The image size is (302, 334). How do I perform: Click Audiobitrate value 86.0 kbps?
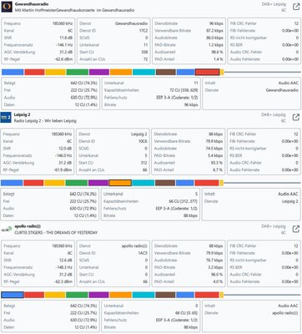tap(214, 38)
